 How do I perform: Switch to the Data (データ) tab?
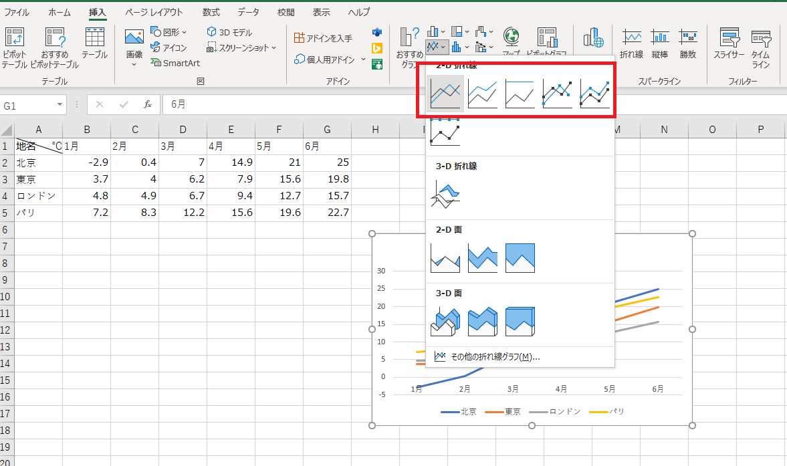click(x=249, y=12)
